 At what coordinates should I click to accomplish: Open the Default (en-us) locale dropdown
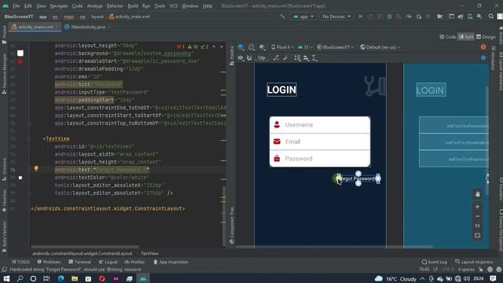(380, 47)
